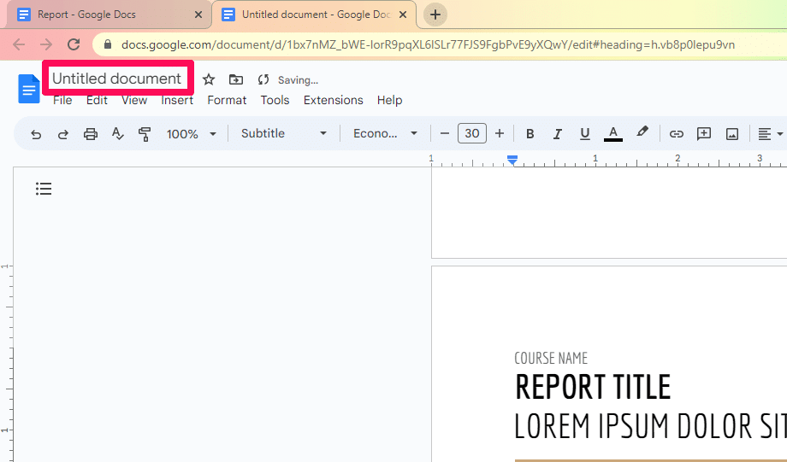Click the Insert link icon
The width and height of the screenshot is (787, 462).
pyautogui.click(x=677, y=134)
